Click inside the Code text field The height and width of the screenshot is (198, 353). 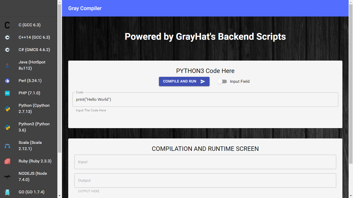205,100
